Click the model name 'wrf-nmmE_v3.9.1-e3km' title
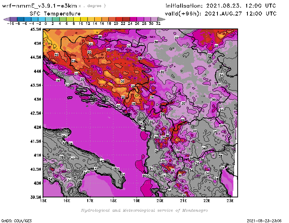Viewport: 289px width, 223px height. pyautogui.click(x=39, y=6)
